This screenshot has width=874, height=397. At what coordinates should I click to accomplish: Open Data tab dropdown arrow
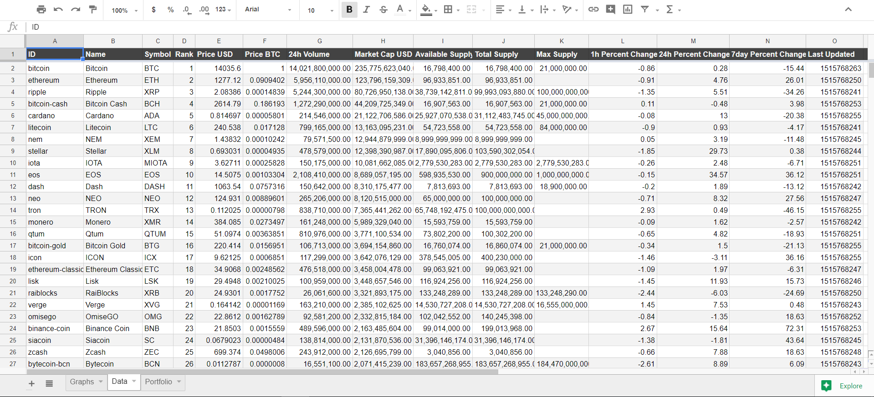pos(134,382)
